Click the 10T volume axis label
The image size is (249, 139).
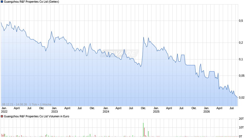pos(241,127)
